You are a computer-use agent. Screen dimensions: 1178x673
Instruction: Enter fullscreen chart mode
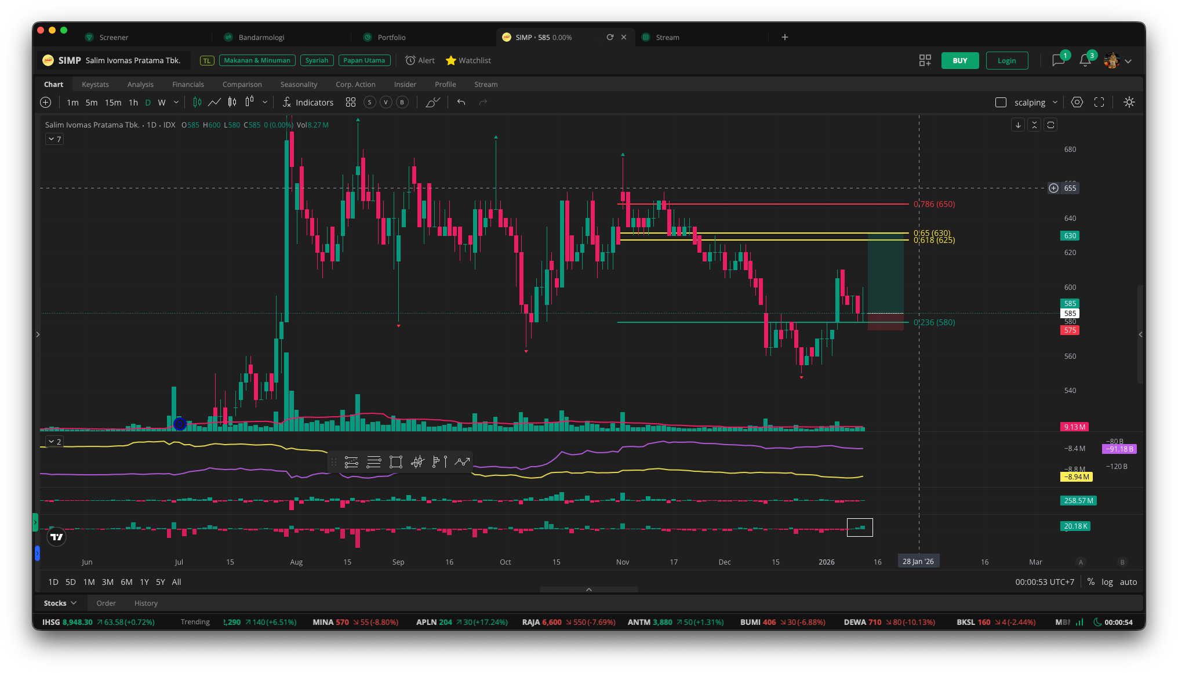click(x=1099, y=103)
